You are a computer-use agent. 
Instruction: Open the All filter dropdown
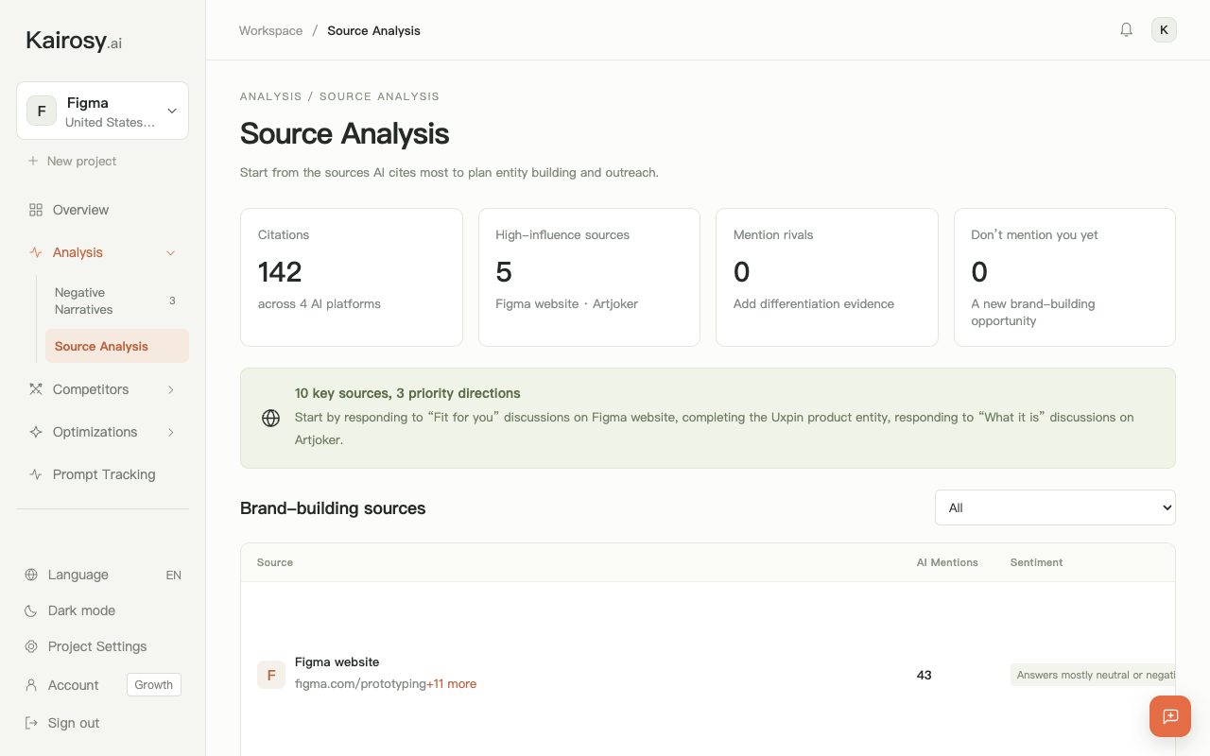(x=1055, y=507)
